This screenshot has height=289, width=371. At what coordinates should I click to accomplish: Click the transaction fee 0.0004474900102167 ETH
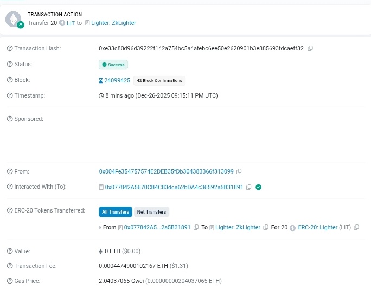tap(133, 266)
